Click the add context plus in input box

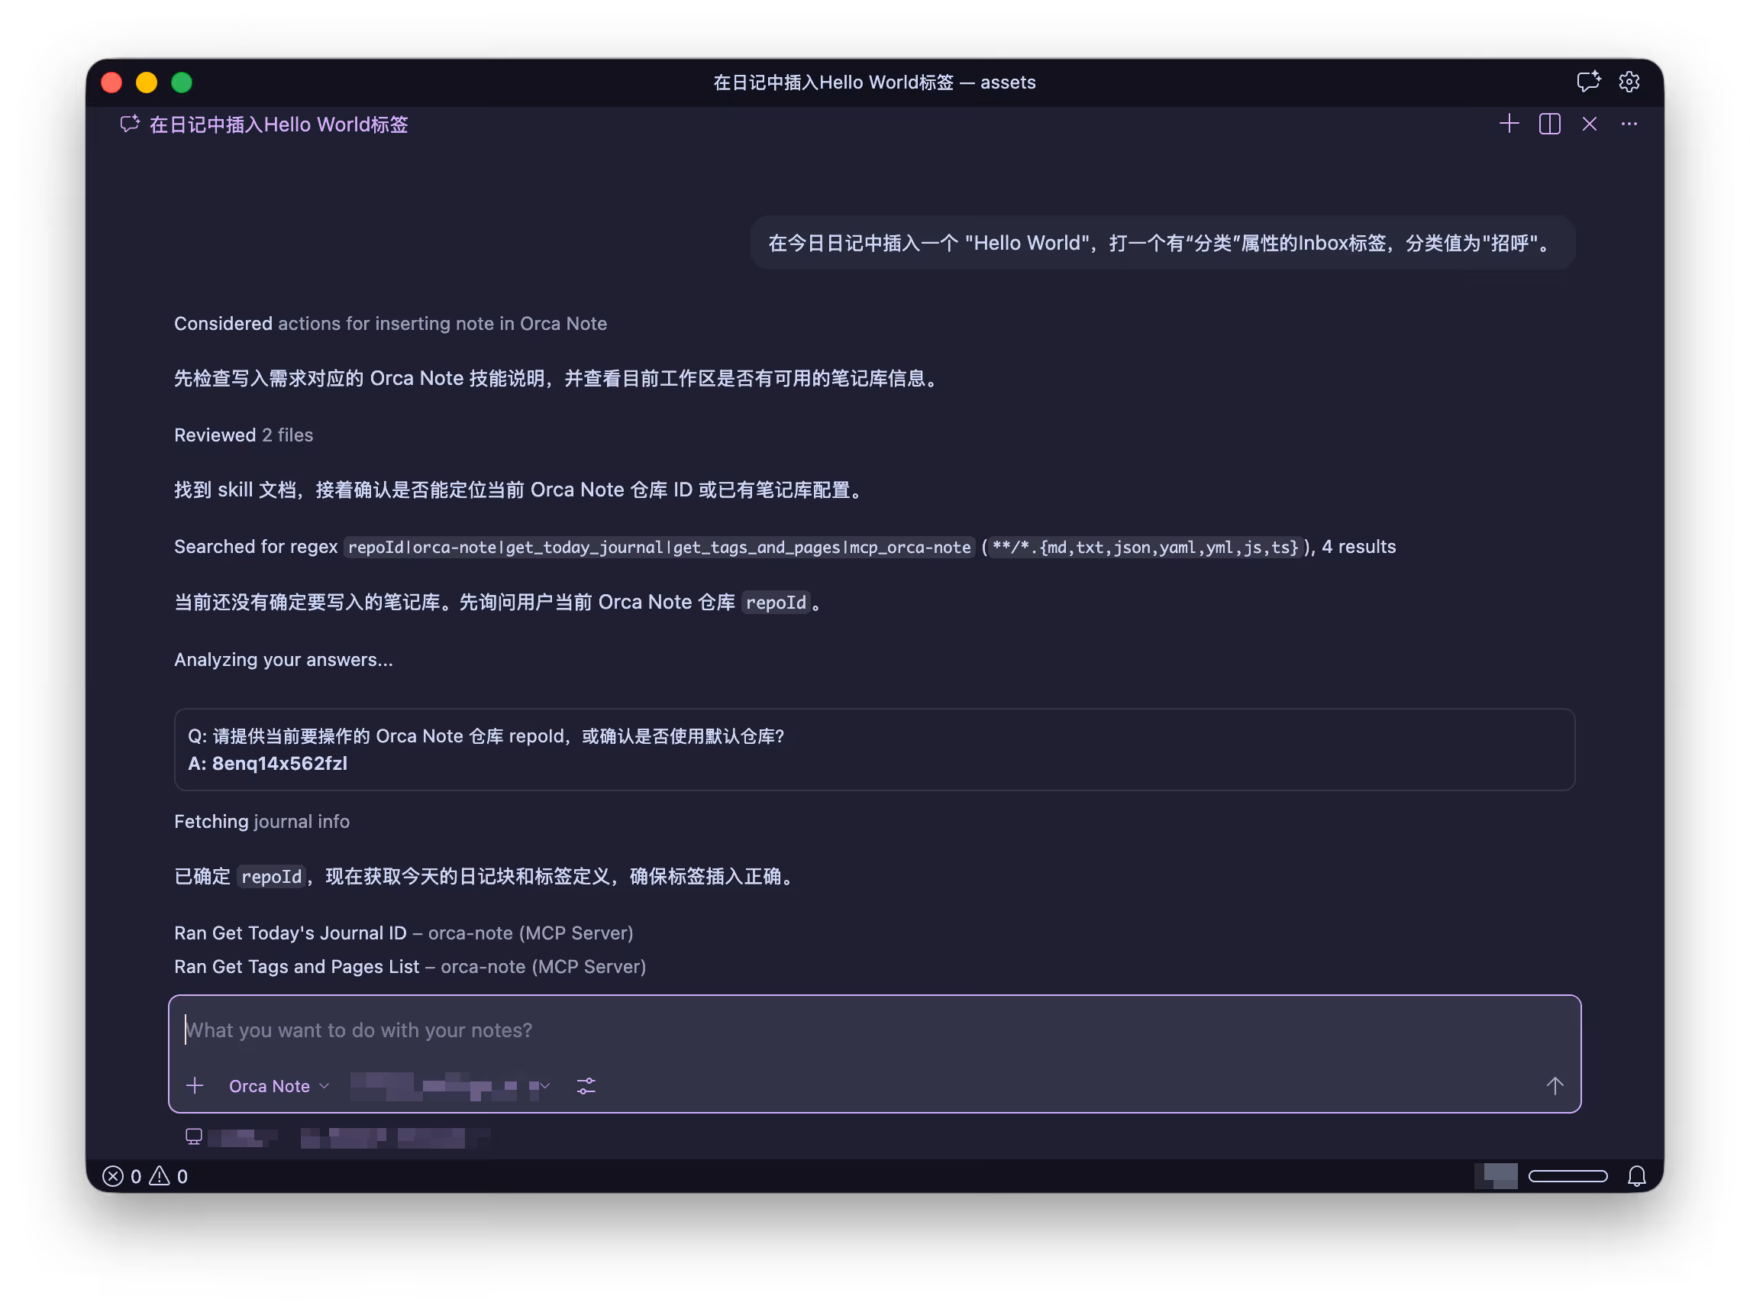point(195,1085)
